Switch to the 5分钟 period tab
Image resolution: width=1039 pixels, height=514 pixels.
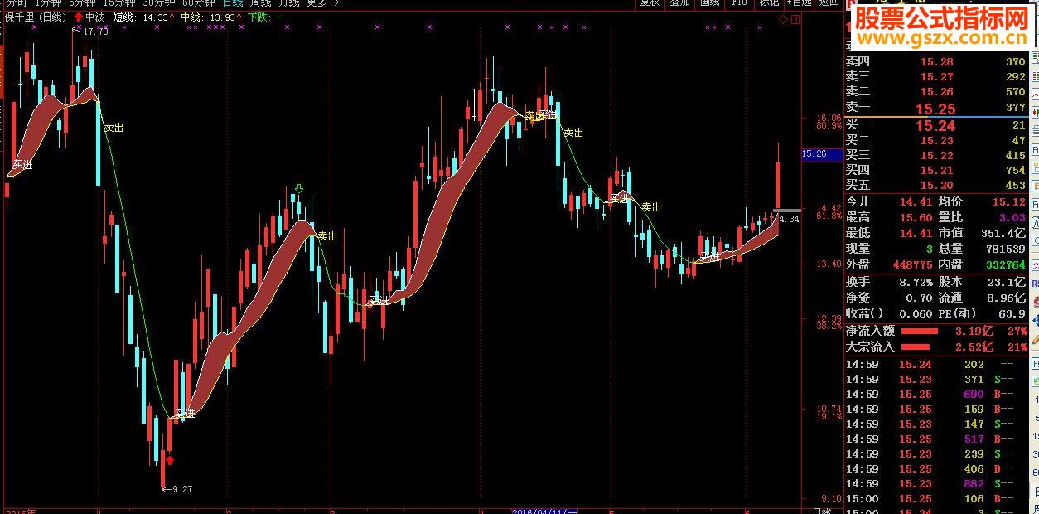[x=84, y=2]
